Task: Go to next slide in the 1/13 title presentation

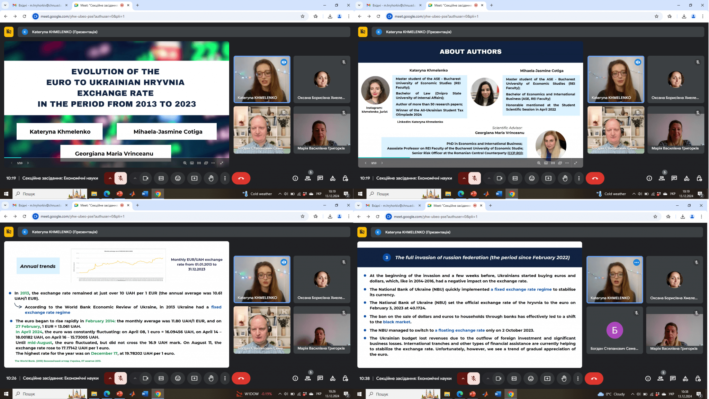Action: (x=28, y=163)
